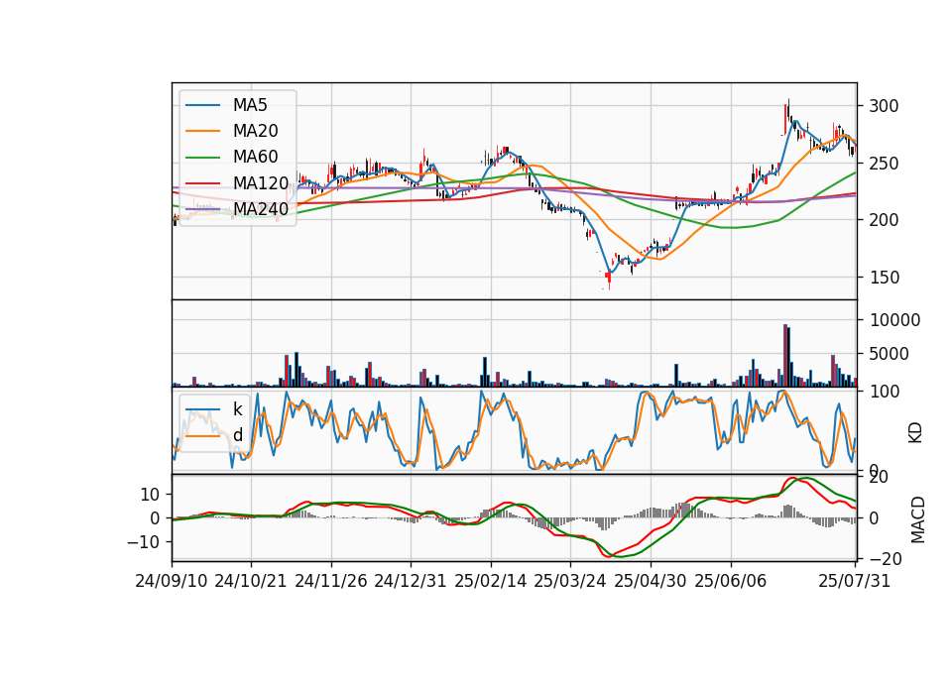The image size is (952, 684).
Task: Click the 25/04/30 date label
Action: click(x=651, y=581)
